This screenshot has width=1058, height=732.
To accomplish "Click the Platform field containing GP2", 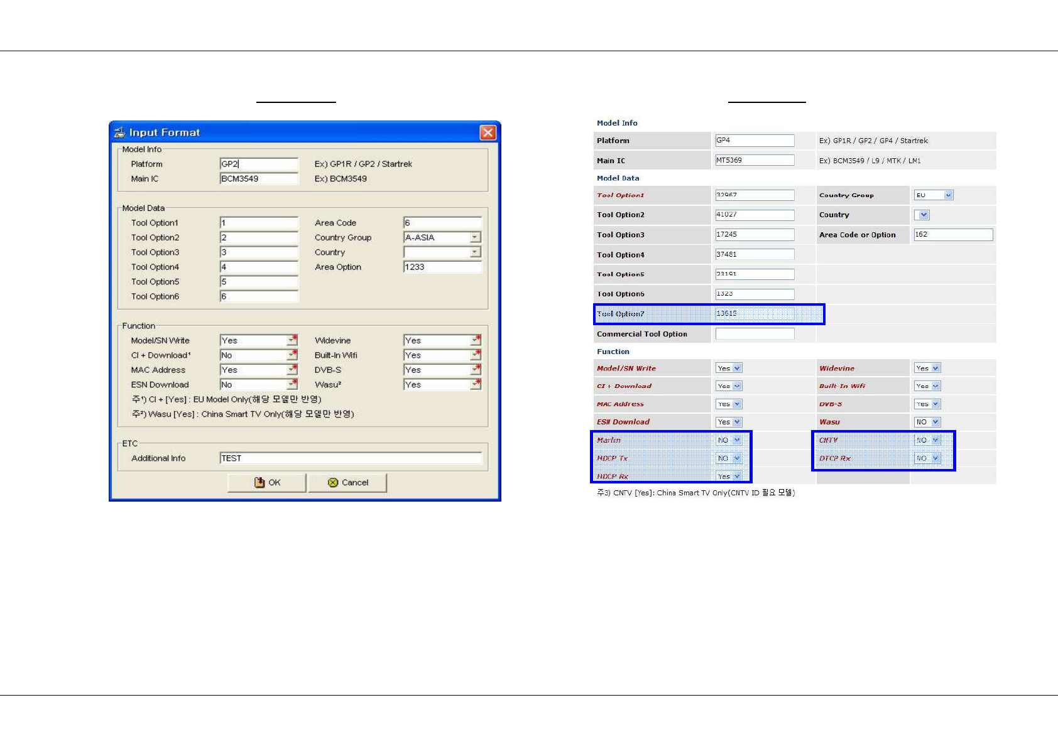I will click(259, 164).
